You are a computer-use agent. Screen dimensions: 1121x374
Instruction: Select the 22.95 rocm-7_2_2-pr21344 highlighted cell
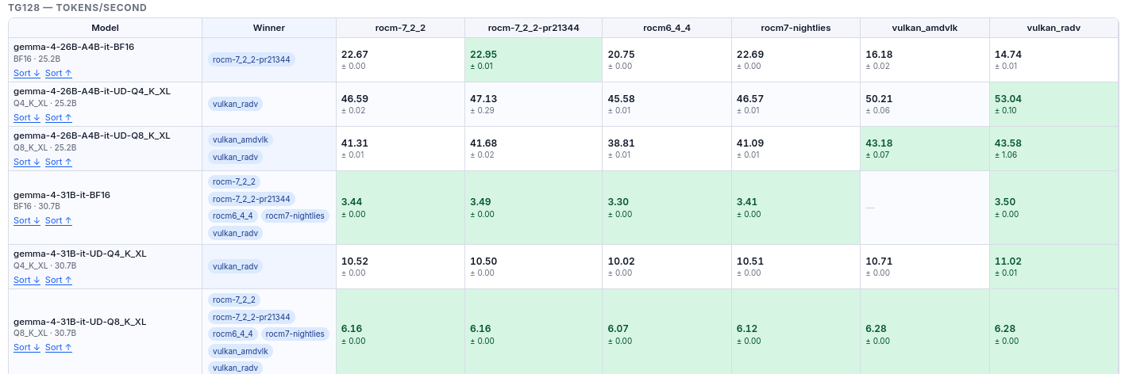click(x=534, y=59)
